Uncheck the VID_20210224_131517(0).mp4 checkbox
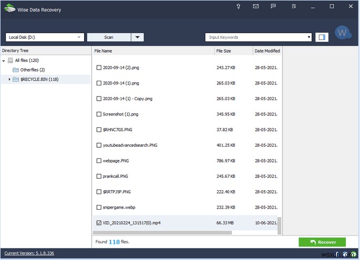 [99, 223]
